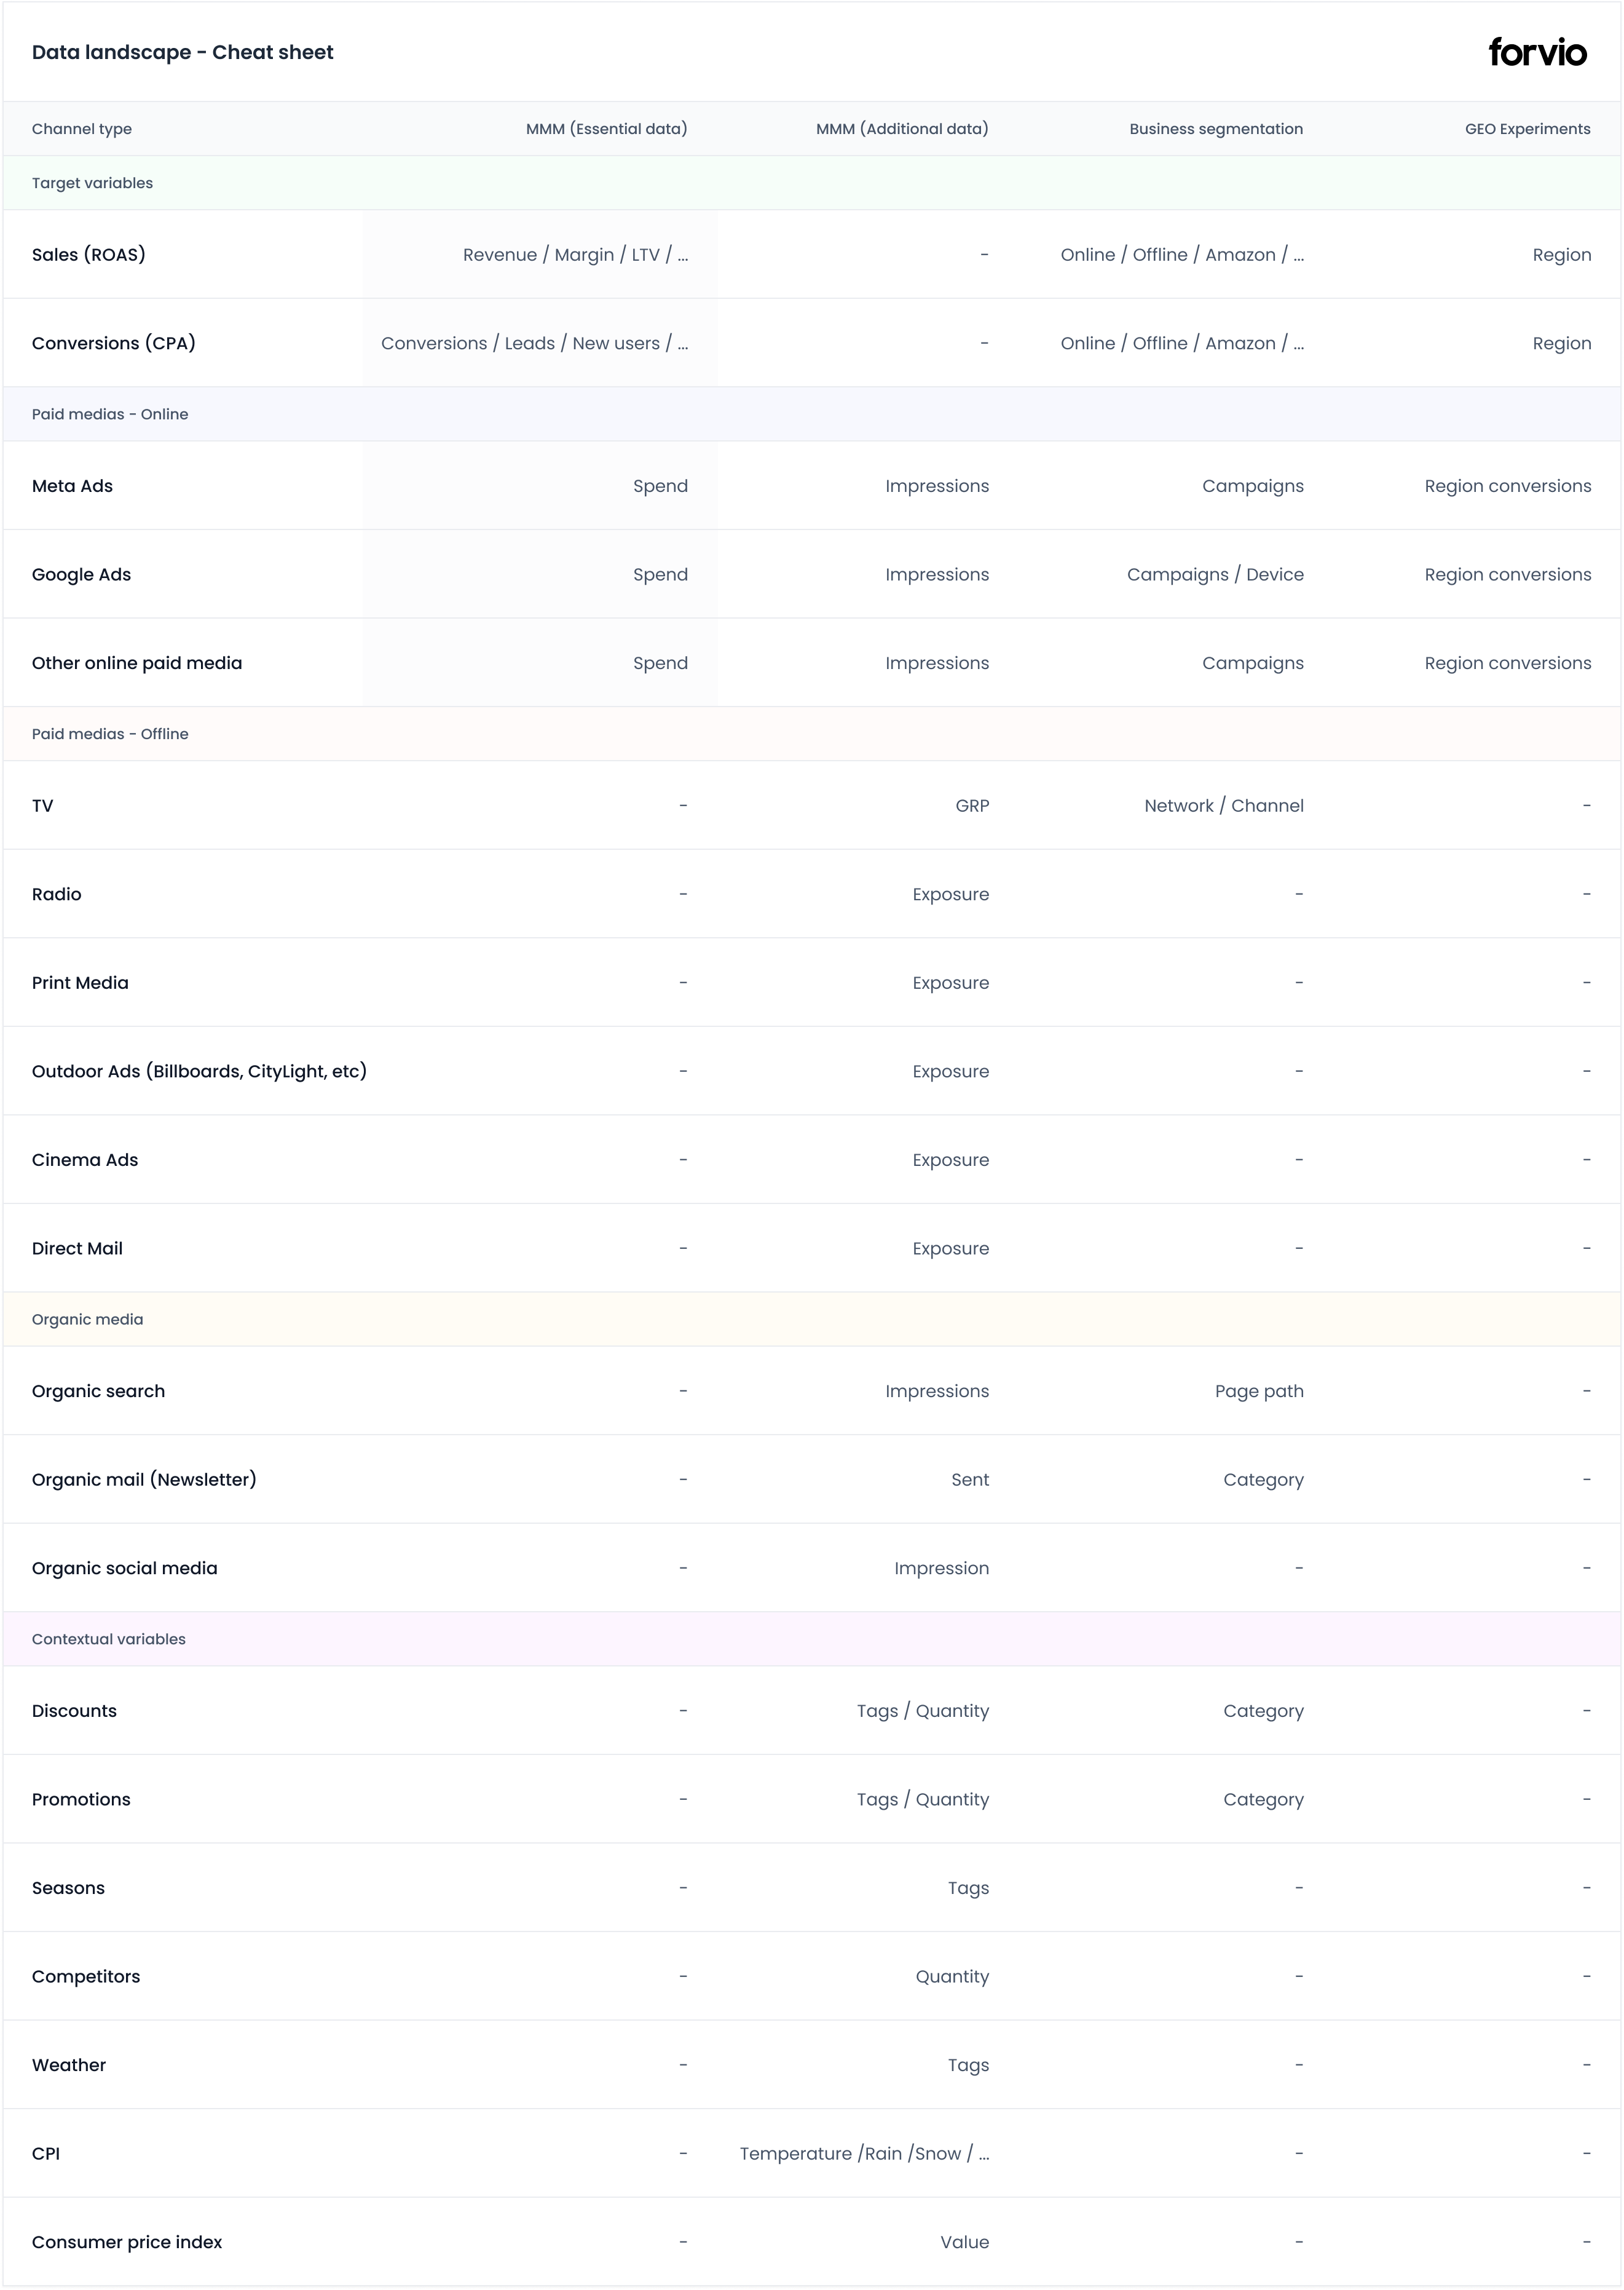
Task: Click the MMM (Essential data) header
Action: pyautogui.click(x=606, y=129)
